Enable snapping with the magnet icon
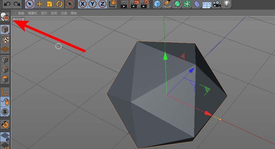The height and width of the screenshot is (149, 275). tap(5, 124)
